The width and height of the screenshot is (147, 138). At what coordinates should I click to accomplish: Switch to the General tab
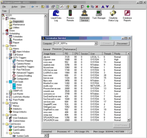[47, 49]
